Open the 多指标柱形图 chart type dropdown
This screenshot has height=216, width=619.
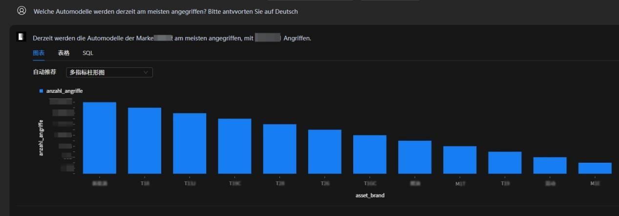point(109,72)
